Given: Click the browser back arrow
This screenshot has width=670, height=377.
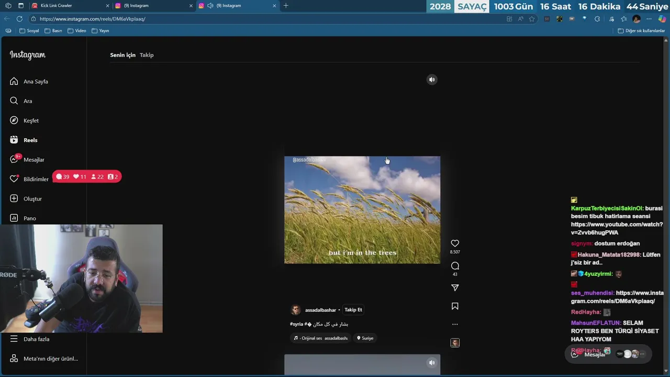Looking at the screenshot, I should click(7, 19).
